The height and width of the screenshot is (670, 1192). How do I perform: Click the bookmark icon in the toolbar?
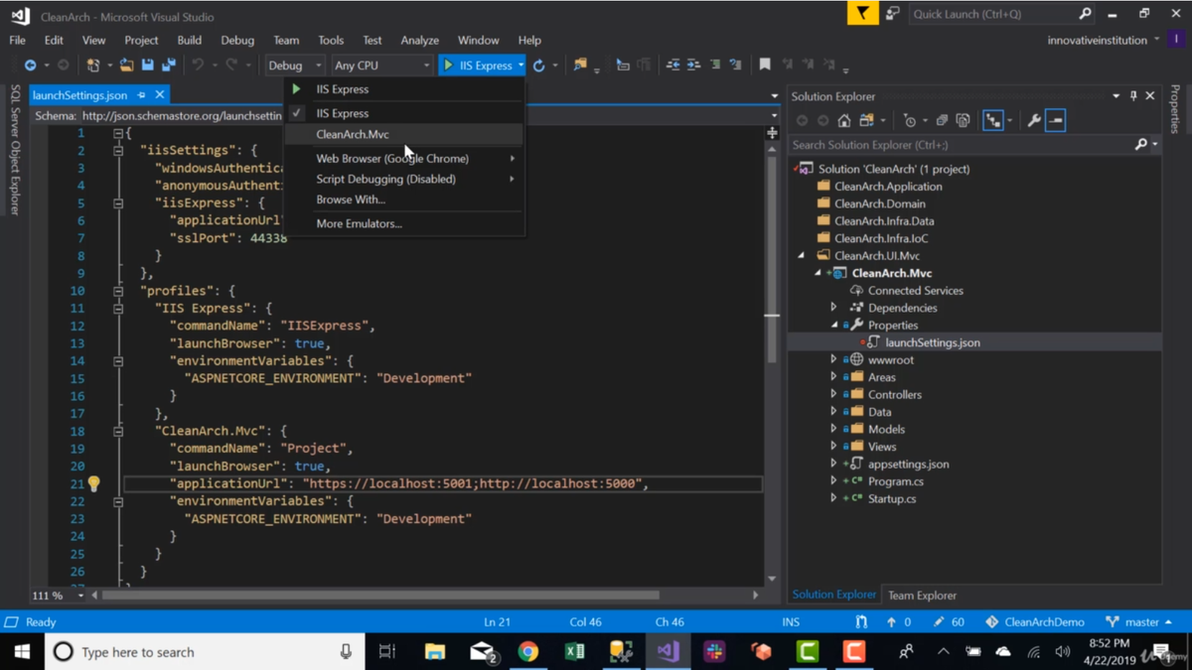[765, 66]
